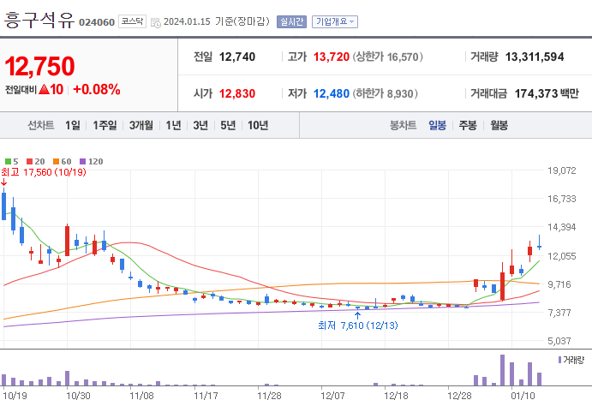Switch to the 주봉 candle chart

point(468,125)
